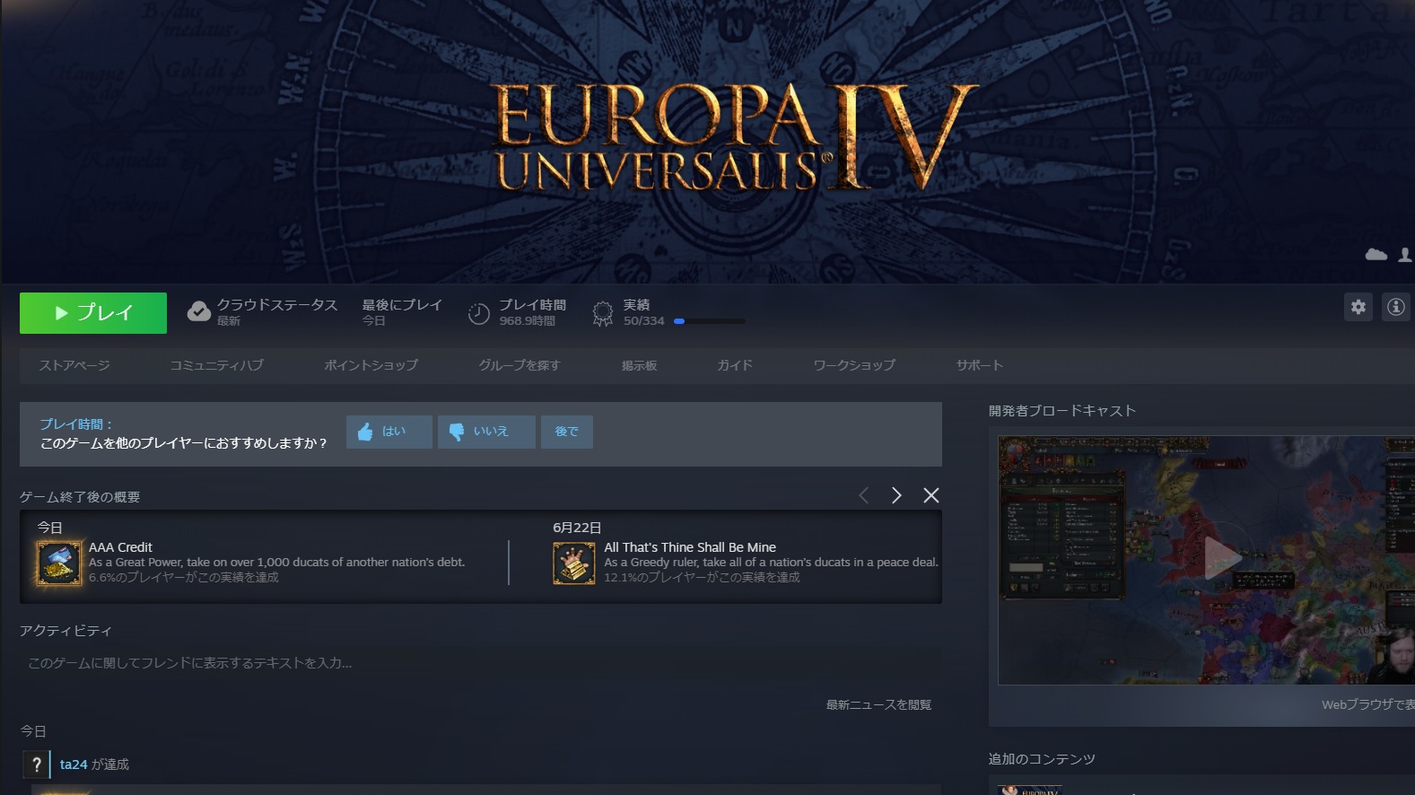Viewport: 1415px width, 795px height.
Task: Start Europa Universalis IV with the プレイ button
Action: click(93, 312)
